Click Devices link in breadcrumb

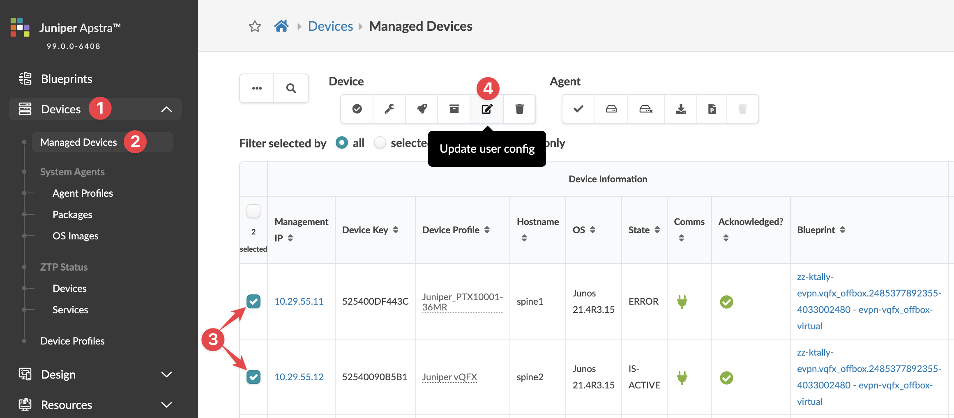point(330,26)
